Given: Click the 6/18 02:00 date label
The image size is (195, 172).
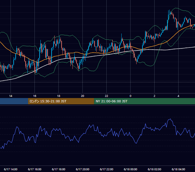Looking at the screenshot, I should click(x=154, y=169).
